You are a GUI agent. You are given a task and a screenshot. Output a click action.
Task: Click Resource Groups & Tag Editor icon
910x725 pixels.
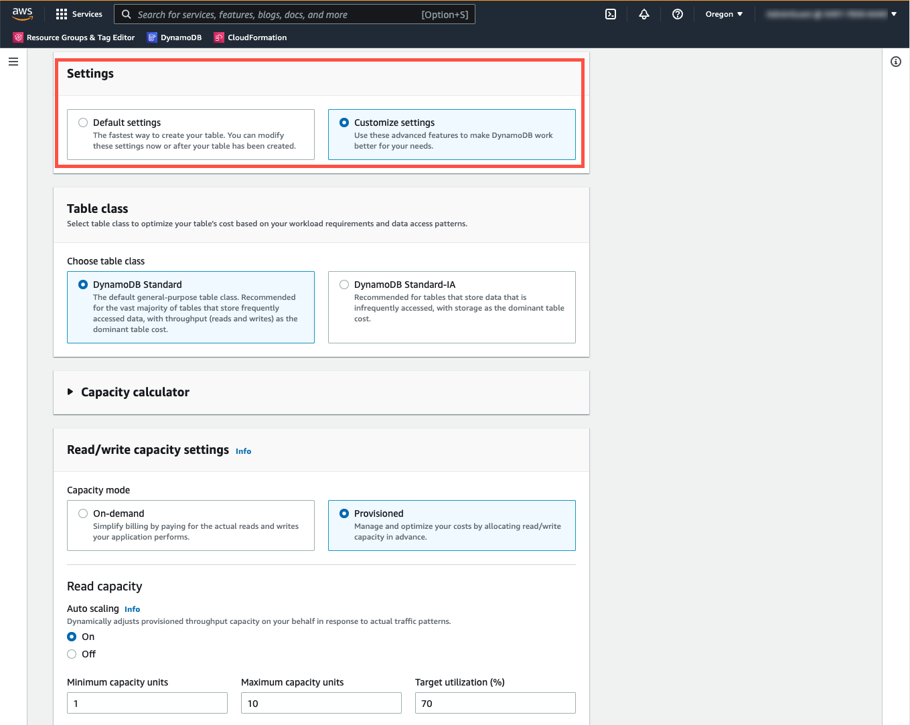tap(18, 37)
